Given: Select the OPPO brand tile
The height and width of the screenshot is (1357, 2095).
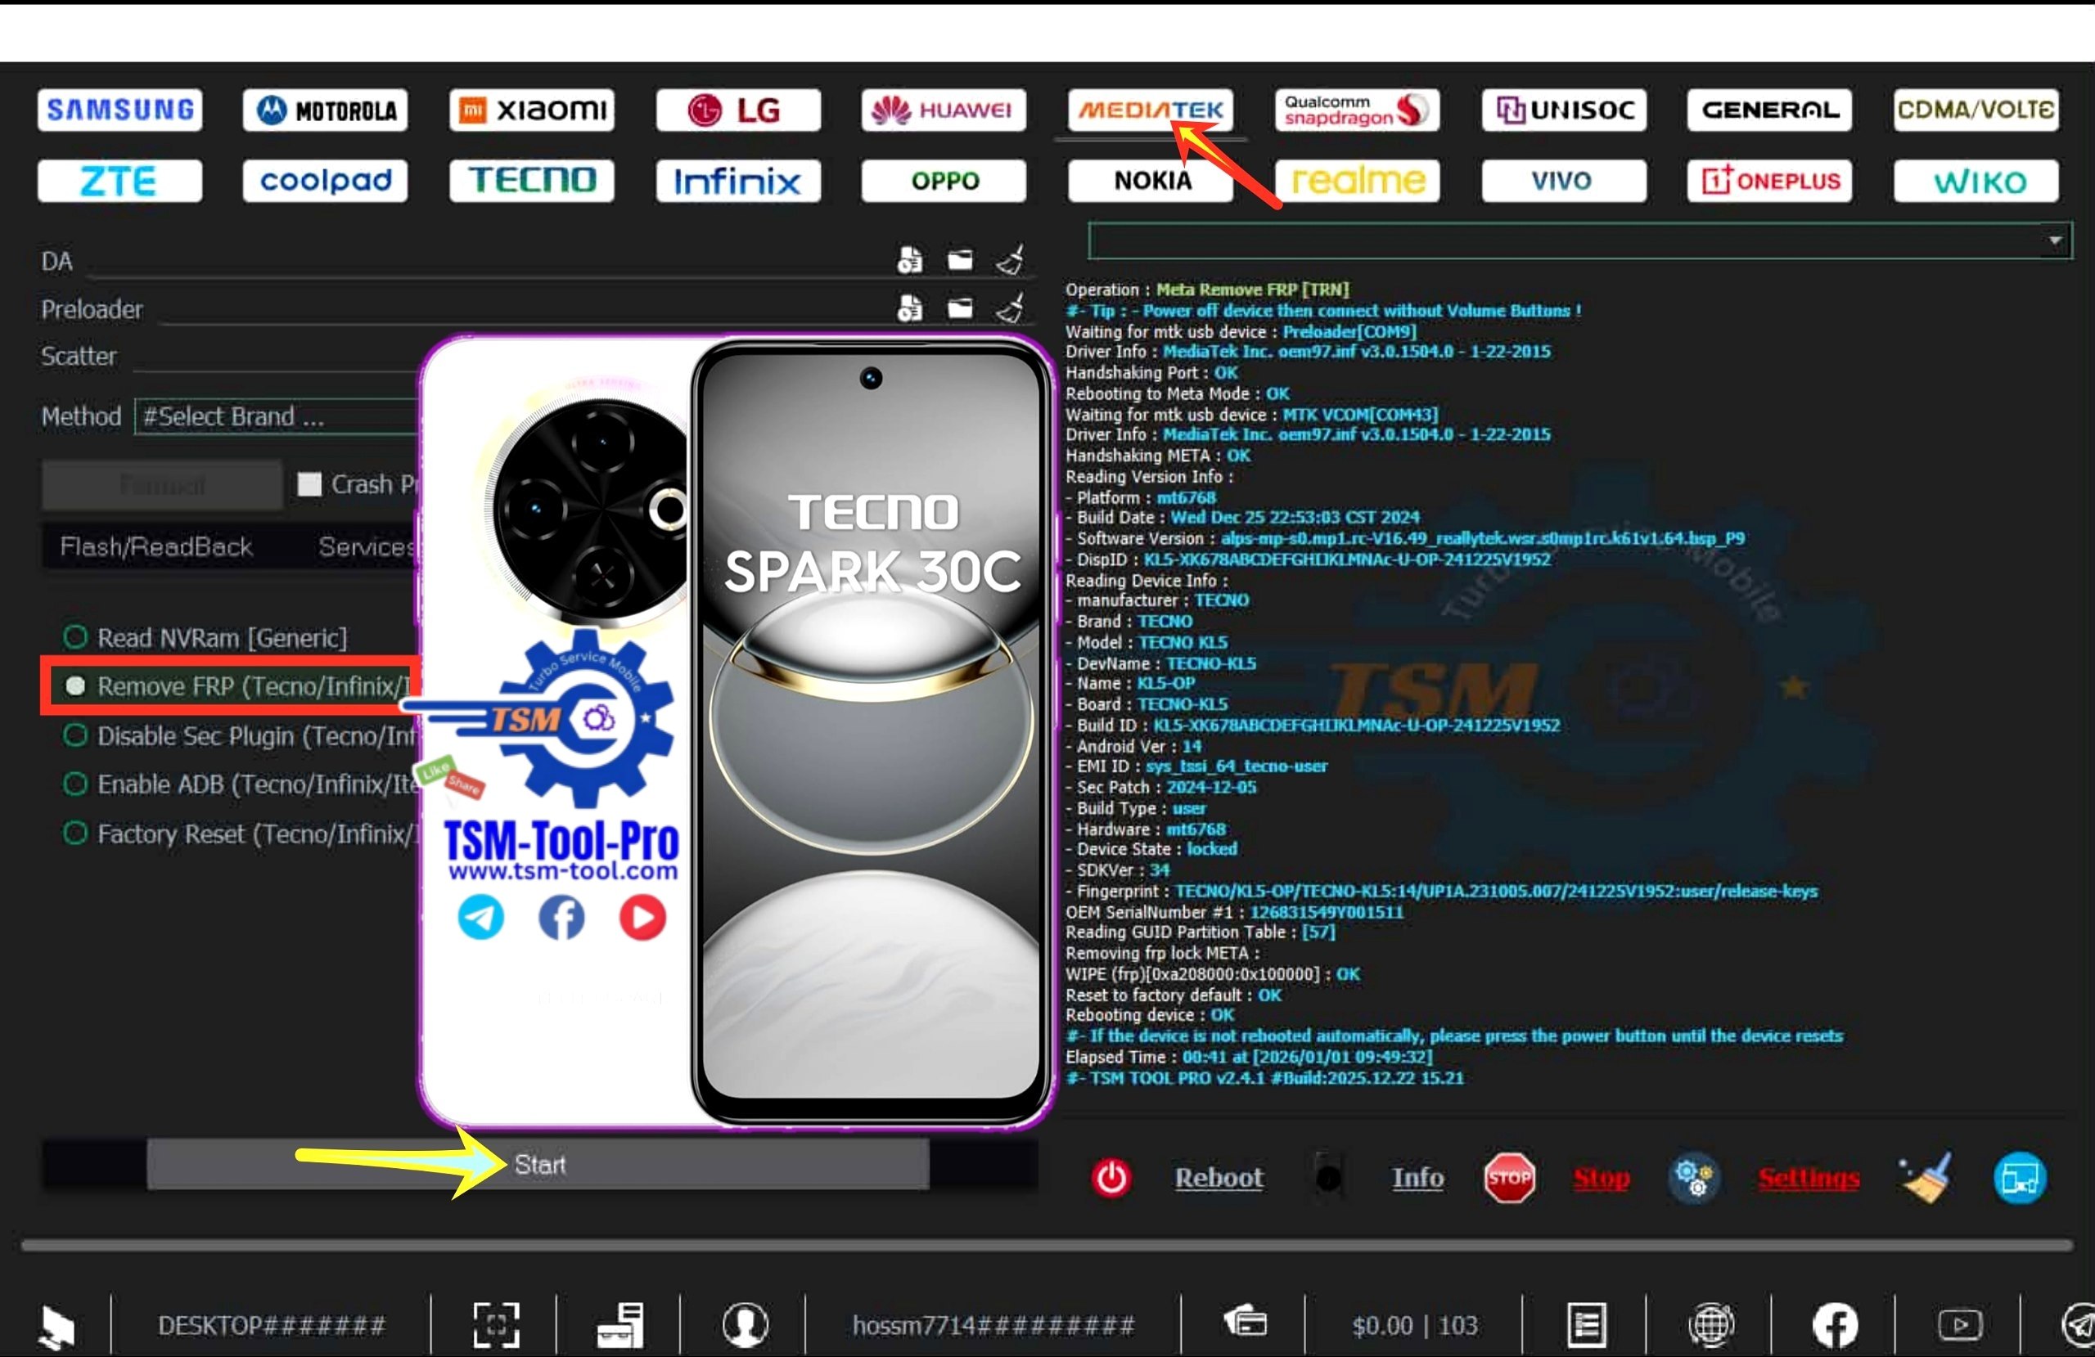Looking at the screenshot, I should click(x=944, y=181).
